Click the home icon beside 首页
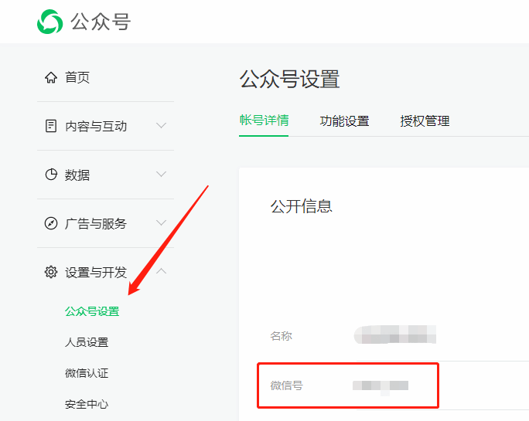The image size is (529, 421). click(51, 77)
